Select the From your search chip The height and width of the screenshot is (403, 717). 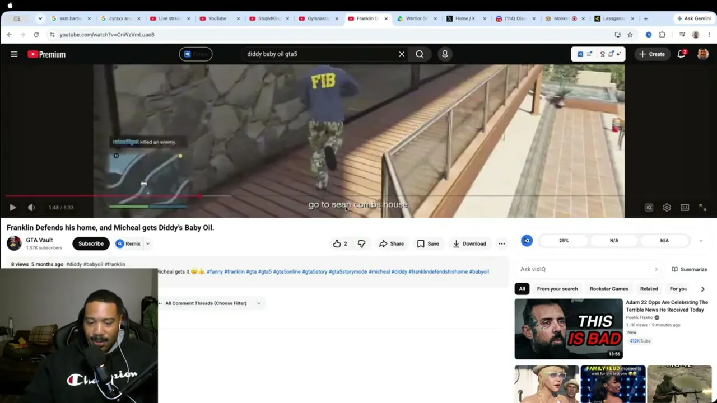coord(557,289)
